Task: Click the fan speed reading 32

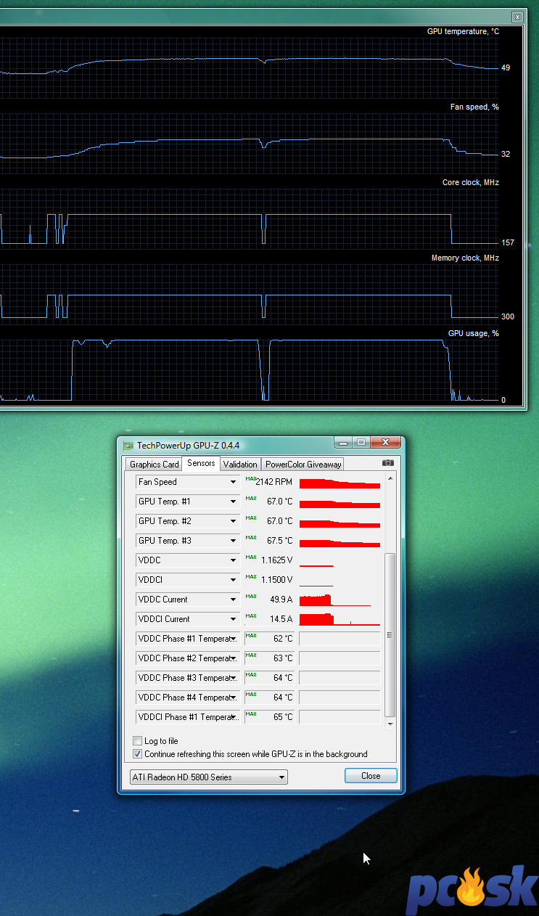Action: point(506,154)
